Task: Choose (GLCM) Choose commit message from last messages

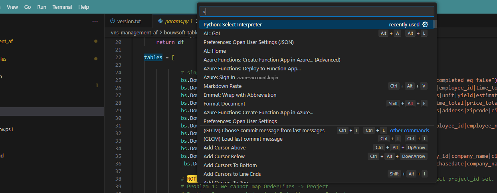Action: (317, 130)
